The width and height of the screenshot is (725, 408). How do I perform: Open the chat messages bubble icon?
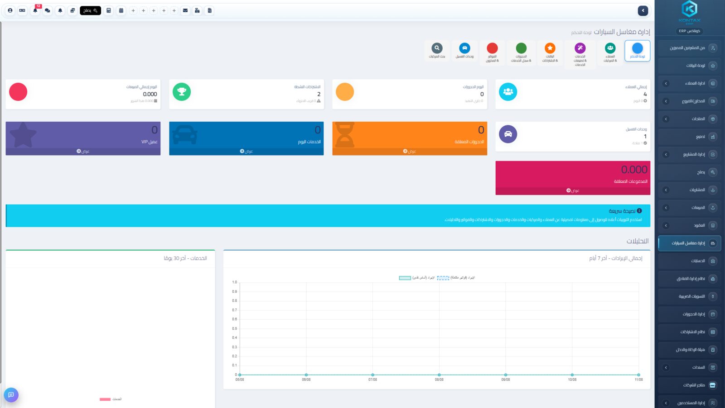[x=48, y=10]
